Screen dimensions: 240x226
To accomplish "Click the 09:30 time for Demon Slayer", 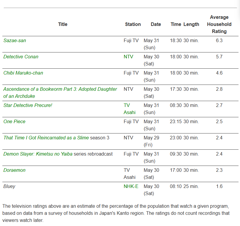I will [x=176, y=154].
